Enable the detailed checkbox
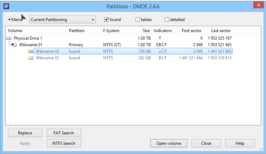Image resolution: width=266 pixels, height=154 pixels. [x=167, y=20]
